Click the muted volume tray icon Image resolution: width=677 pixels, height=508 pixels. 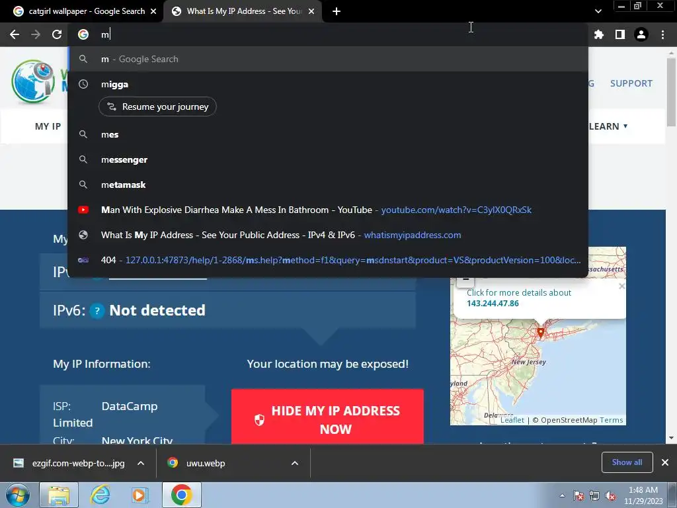(610, 496)
